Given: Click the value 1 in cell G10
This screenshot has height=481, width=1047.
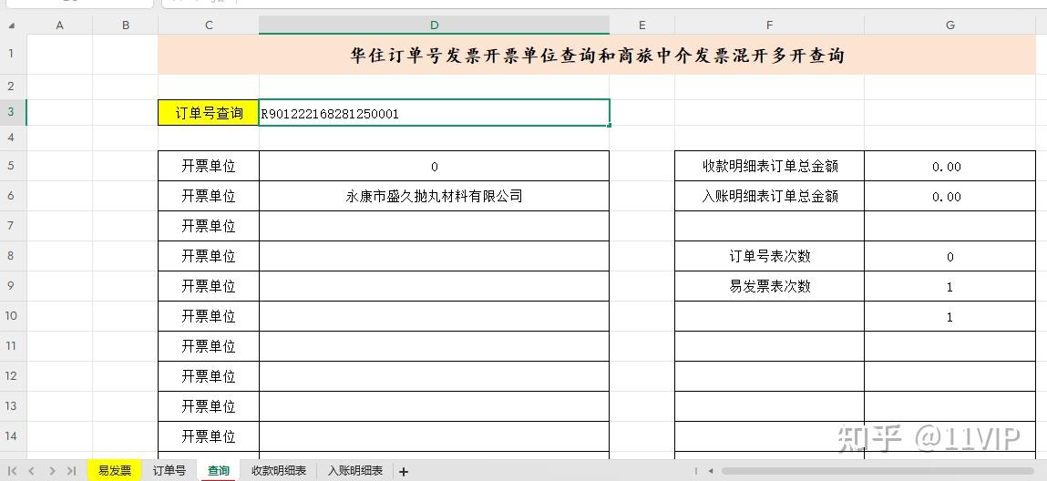Looking at the screenshot, I should 950,317.
